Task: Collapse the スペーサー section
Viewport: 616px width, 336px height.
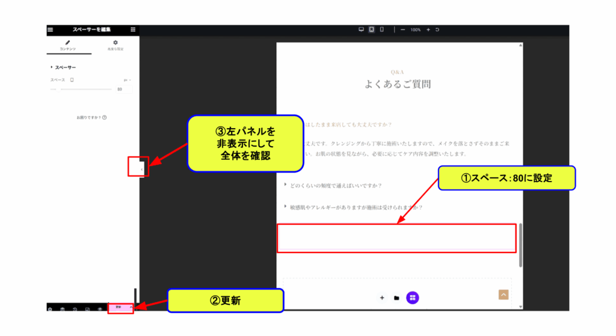Action: [x=63, y=67]
